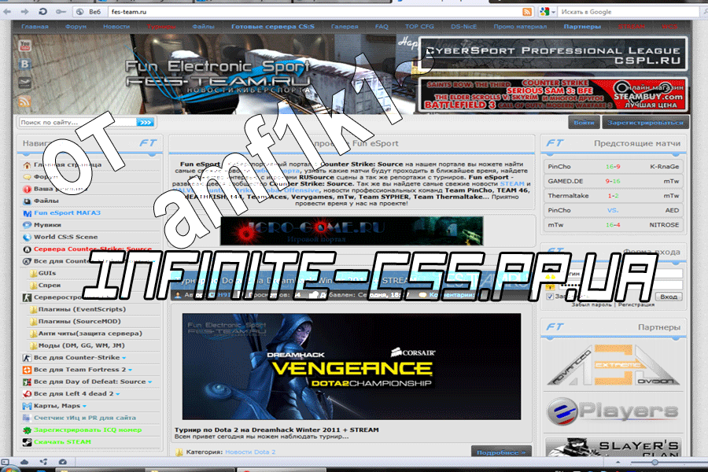Open Форум in the top site menu
708x472 pixels.
(76, 27)
